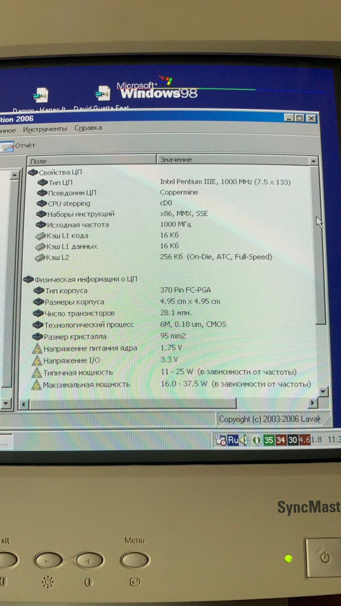Click warning icon beside Напряжение питания ядра
Screen dimensions: 341x606
pyautogui.click(x=37, y=348)
